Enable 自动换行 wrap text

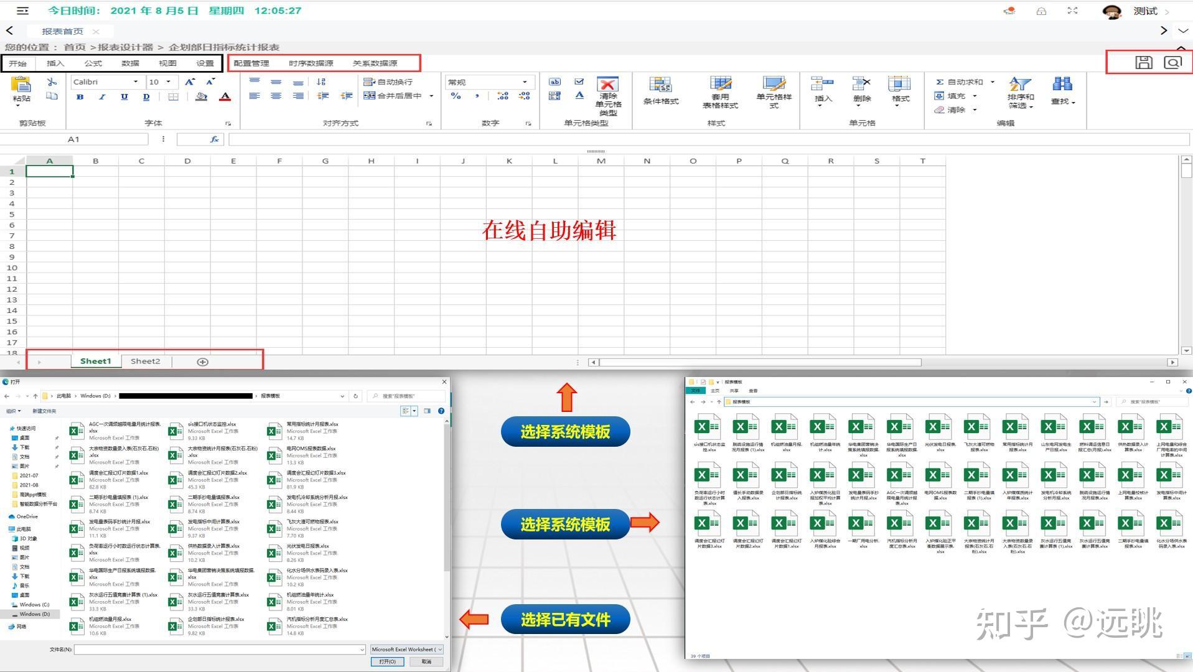pyautogui.click(x=389, y=82)
